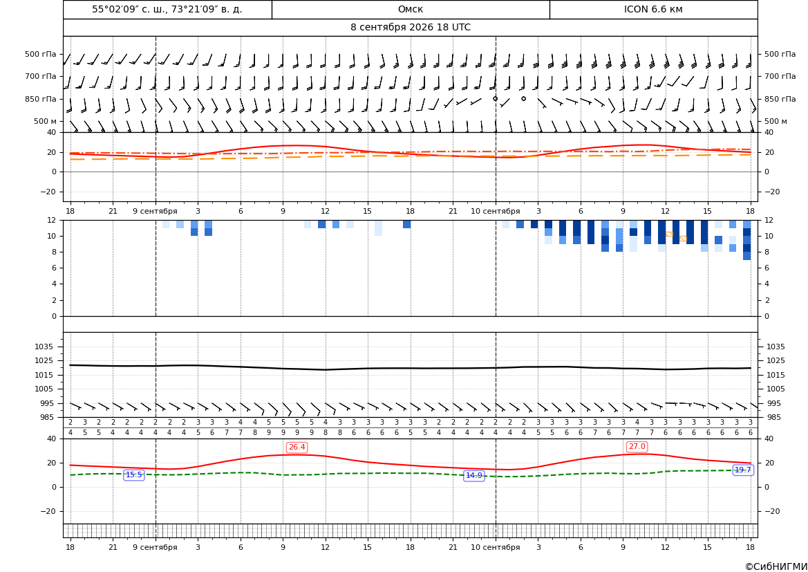Click the 500 м wind level label at left
The height and width of the screenshot is (572, 808).
(45, 121)
